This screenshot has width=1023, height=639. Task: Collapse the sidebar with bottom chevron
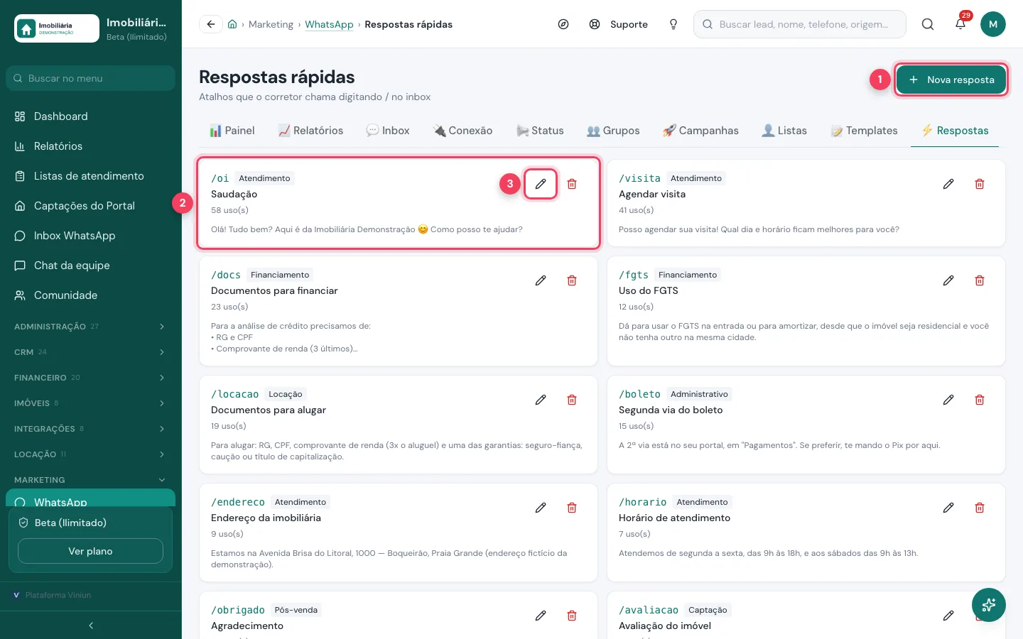91,626
